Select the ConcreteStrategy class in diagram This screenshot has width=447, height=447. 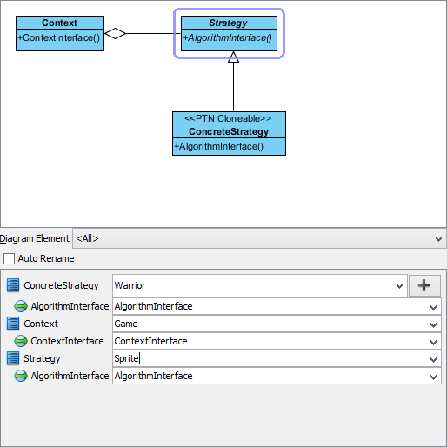[x=229, y=133]
